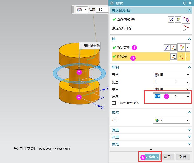Click the gear settings icon in 旋转 title
The image size is (194, 163).
[x=112, y=3]
